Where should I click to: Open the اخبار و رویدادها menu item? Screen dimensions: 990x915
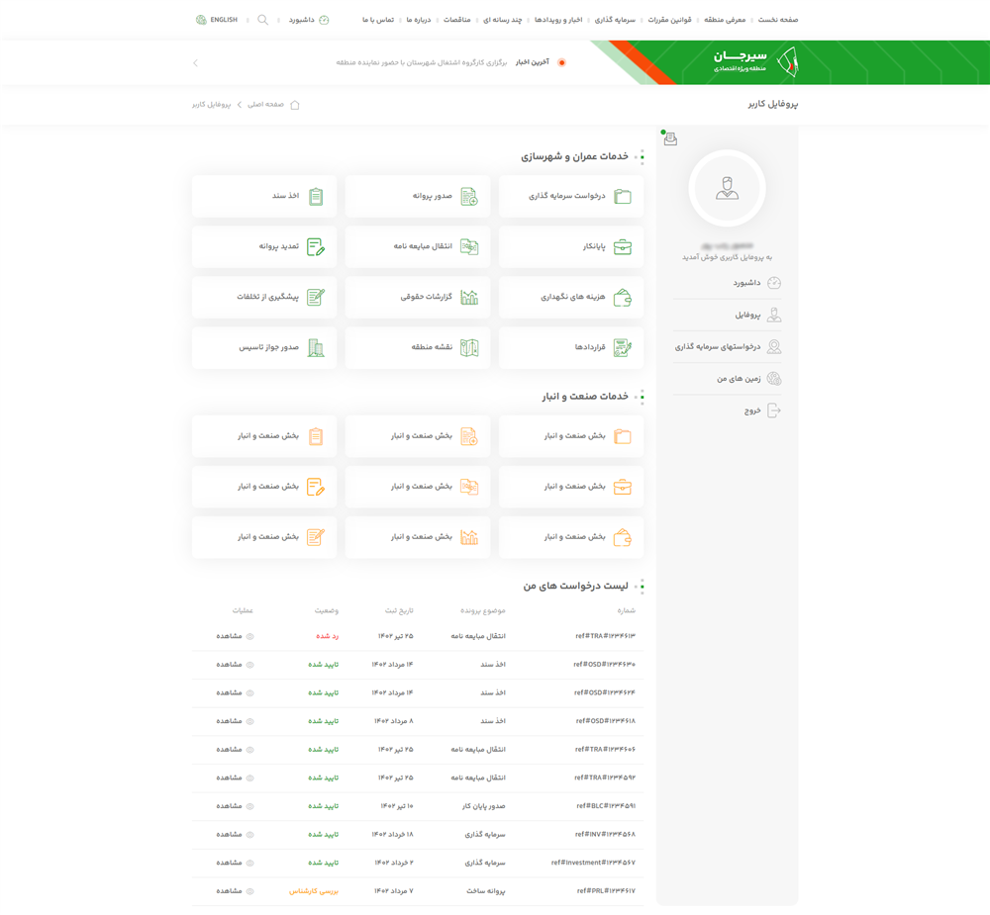click(x=558, y=20)
